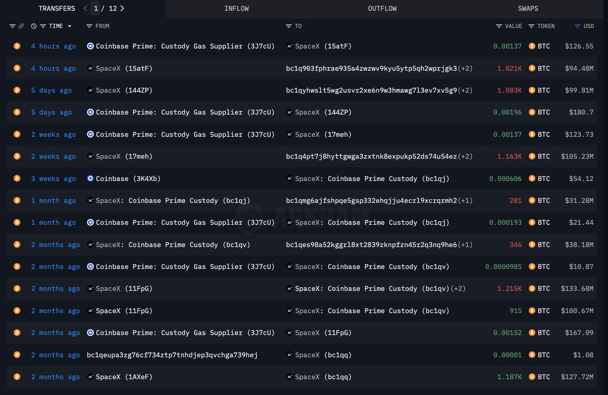Click the Bitcoin icon in first transfer row
Viewport: 608px width, 395px height.
tap(17, 46)
